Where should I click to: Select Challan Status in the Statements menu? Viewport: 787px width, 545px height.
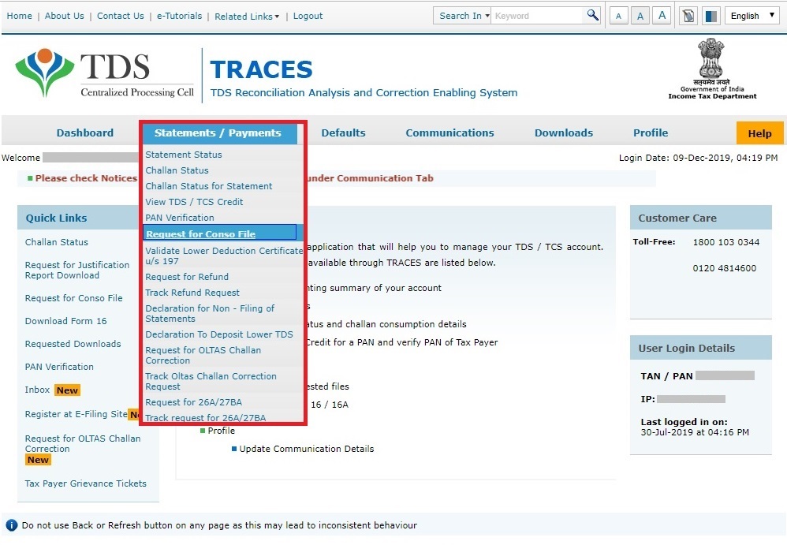[177, 170]
